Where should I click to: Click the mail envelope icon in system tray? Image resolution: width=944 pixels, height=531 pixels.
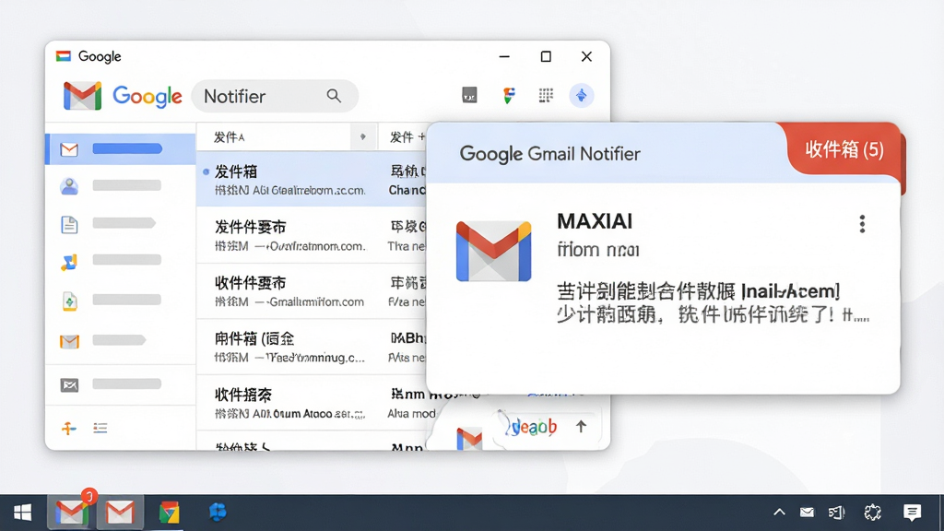click(807, 513)
